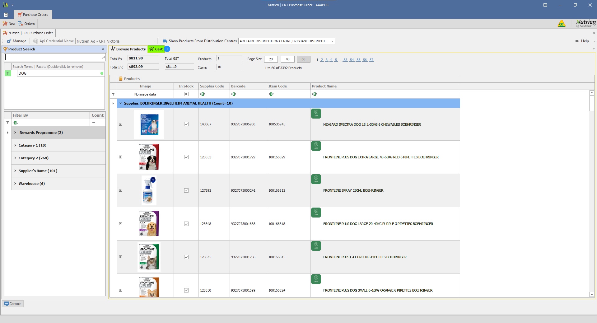Viewport: 597px width, 323px height.
Task: Click the New purchase order icon
Action: [5, 24]
